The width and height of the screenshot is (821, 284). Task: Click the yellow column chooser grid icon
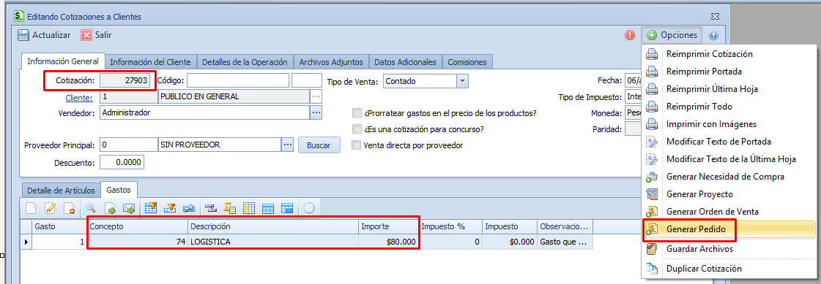pos(249,208)
